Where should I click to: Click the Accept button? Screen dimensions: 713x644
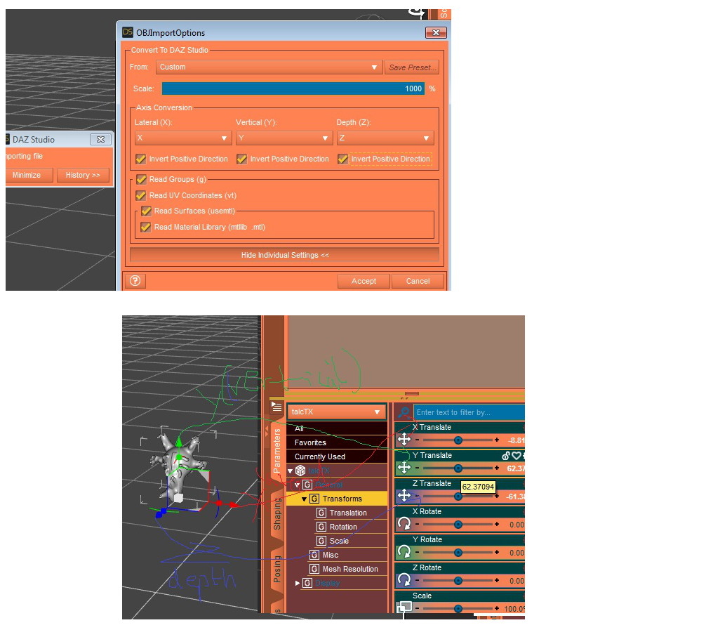pos(364,281)
